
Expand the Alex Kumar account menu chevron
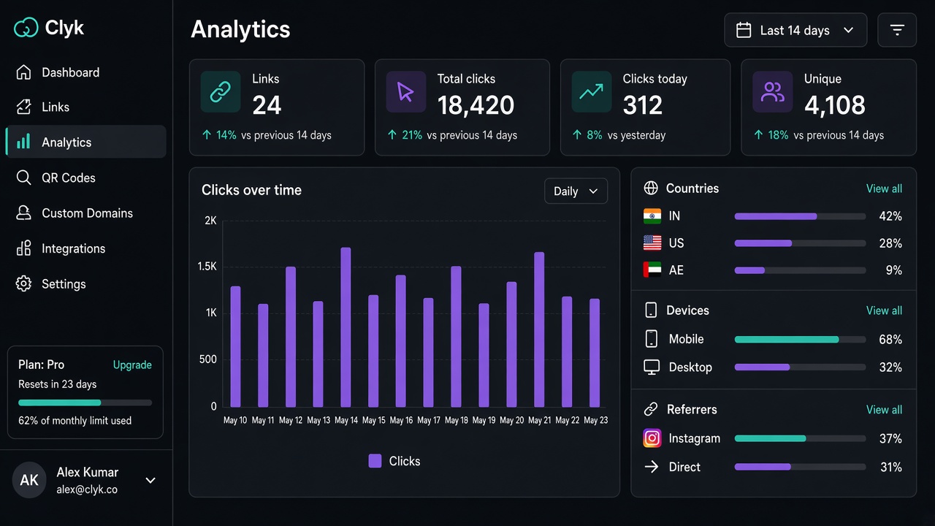click(x=150, y=480)
